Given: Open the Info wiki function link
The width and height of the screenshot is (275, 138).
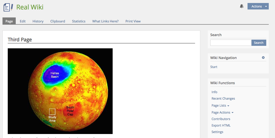Looking at the screenshot, I should 214,92.
